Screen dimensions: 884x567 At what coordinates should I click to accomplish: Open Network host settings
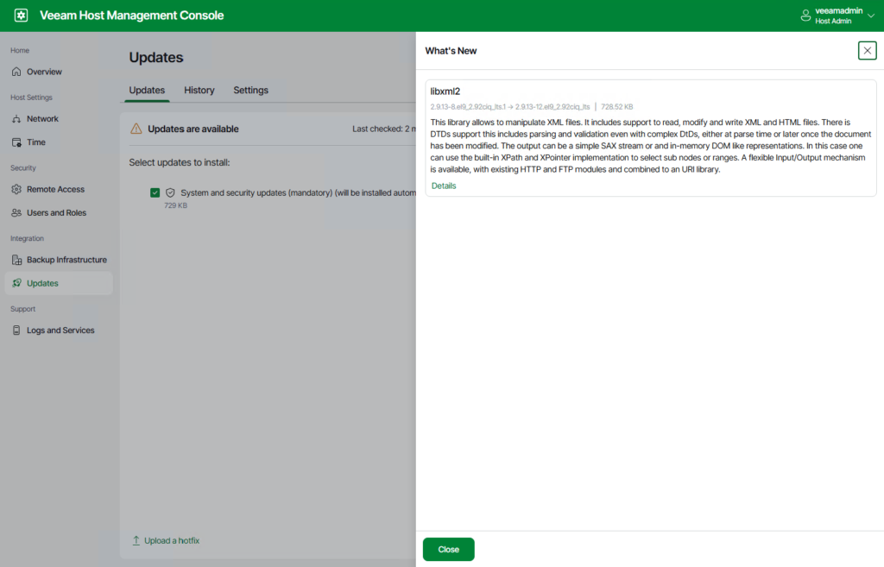point(59,119)
